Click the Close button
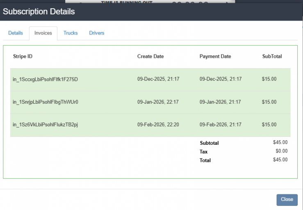303x210 pixels. 287,200
